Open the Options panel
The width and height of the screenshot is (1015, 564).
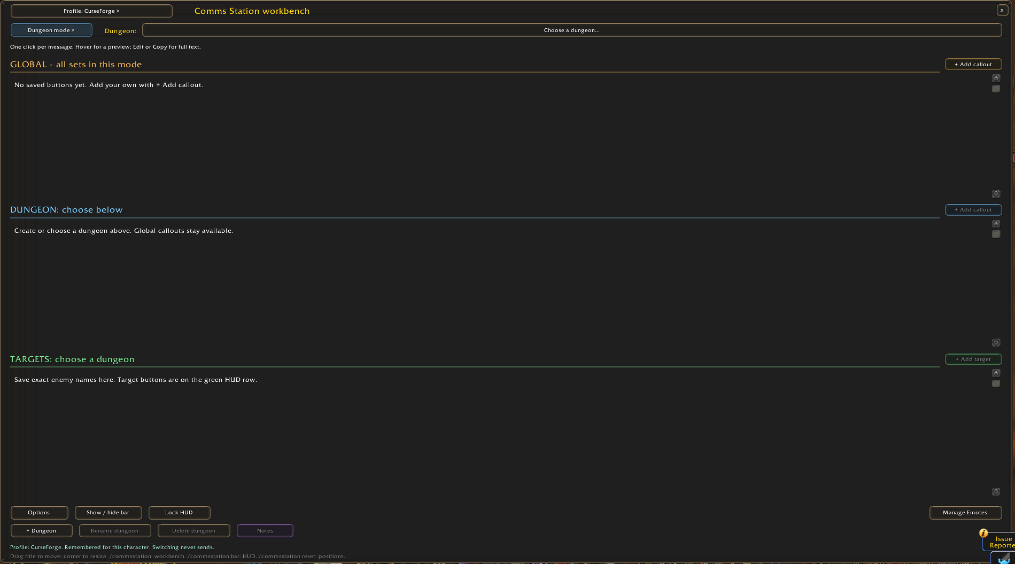[39, 512]
